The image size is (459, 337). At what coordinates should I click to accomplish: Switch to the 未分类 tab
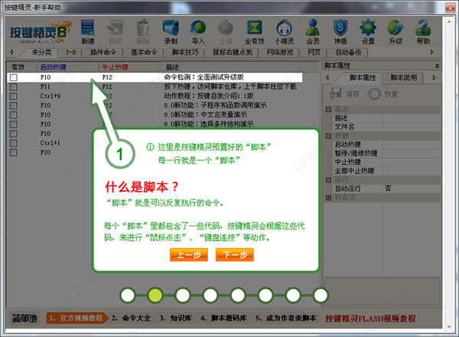pyautogui.click(x=41, y=53)
